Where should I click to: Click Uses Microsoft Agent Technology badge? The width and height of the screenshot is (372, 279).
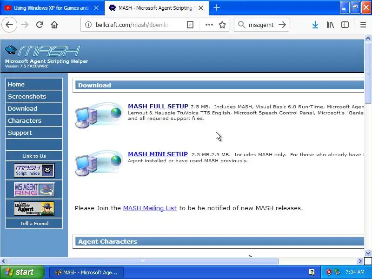pyautogui.click(x=34, y=208)
